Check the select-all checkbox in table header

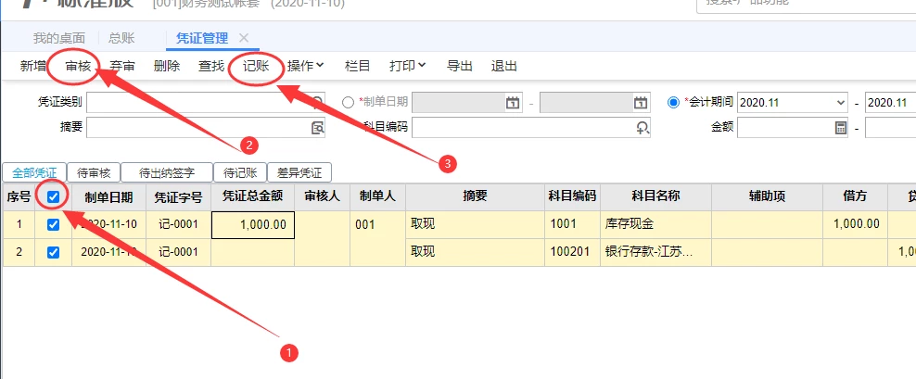click(x=54, y=196)
